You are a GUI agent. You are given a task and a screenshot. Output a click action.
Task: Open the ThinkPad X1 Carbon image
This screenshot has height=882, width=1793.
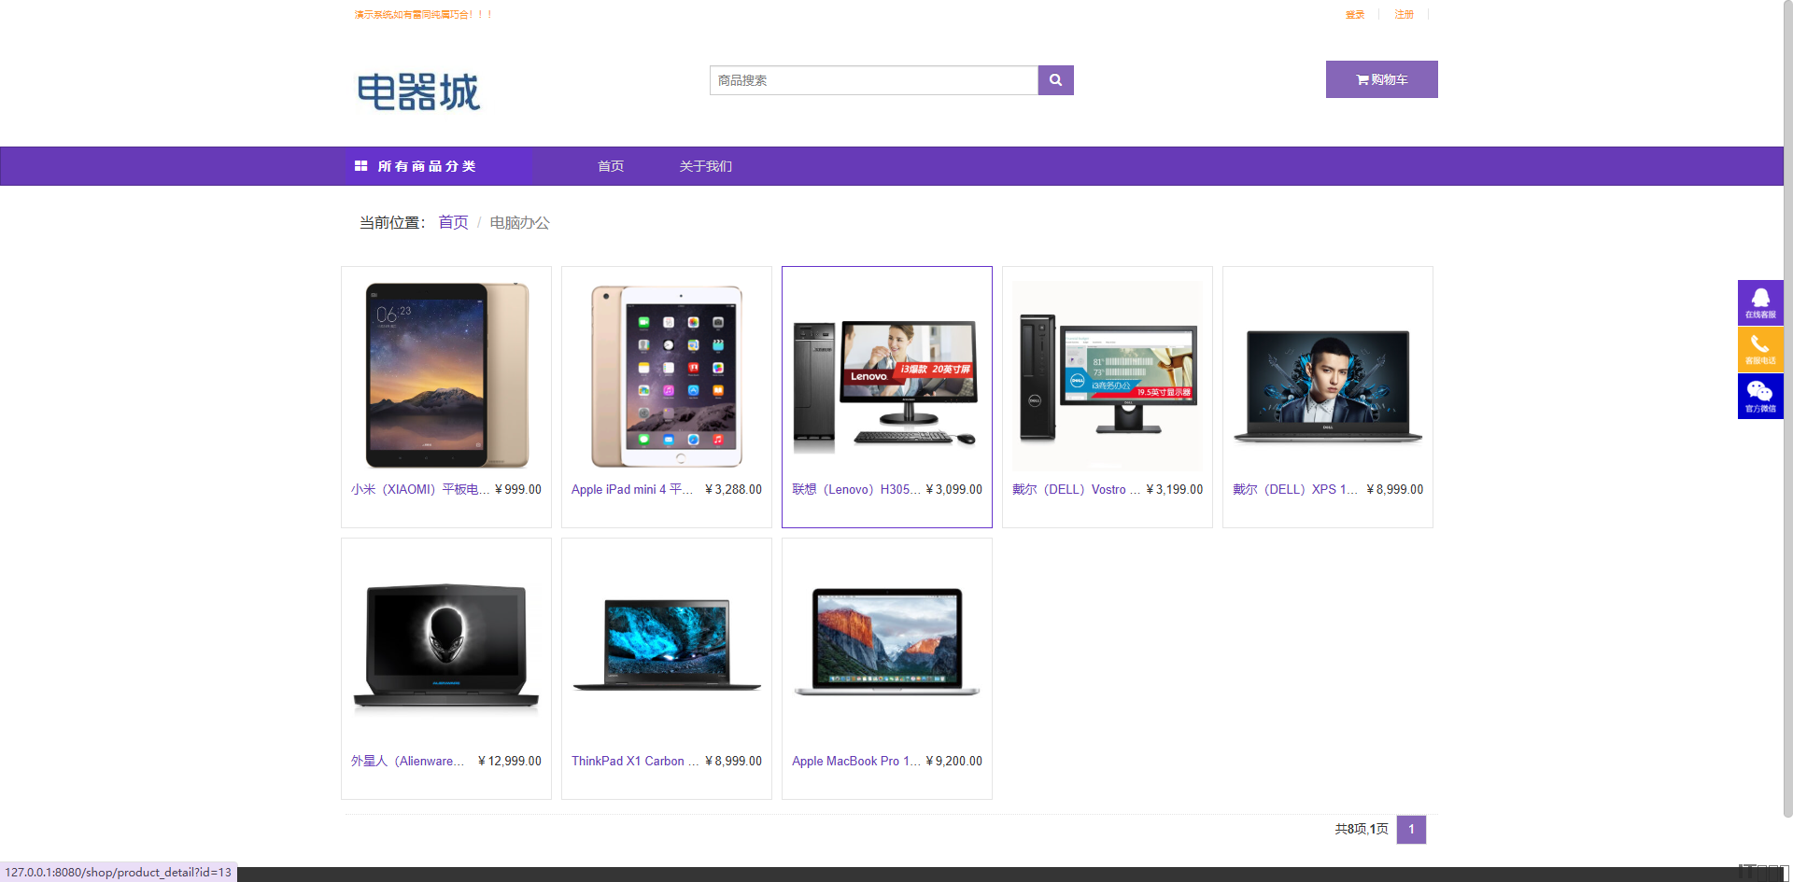pos(667,645)
